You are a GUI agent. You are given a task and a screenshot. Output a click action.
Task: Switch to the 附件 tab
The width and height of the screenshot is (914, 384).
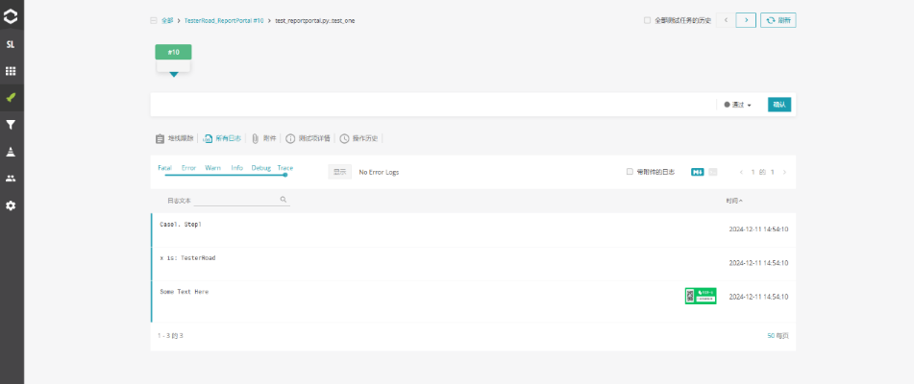click(x=263, y=138)
